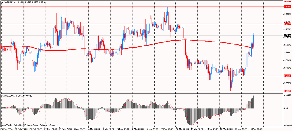
Task: Click the 1.6665 price scale value
Action: pos(287,53)
